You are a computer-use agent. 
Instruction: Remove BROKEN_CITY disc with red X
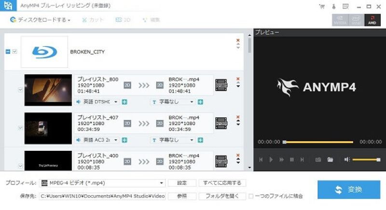pyautogui.click(x=238, y=40)
